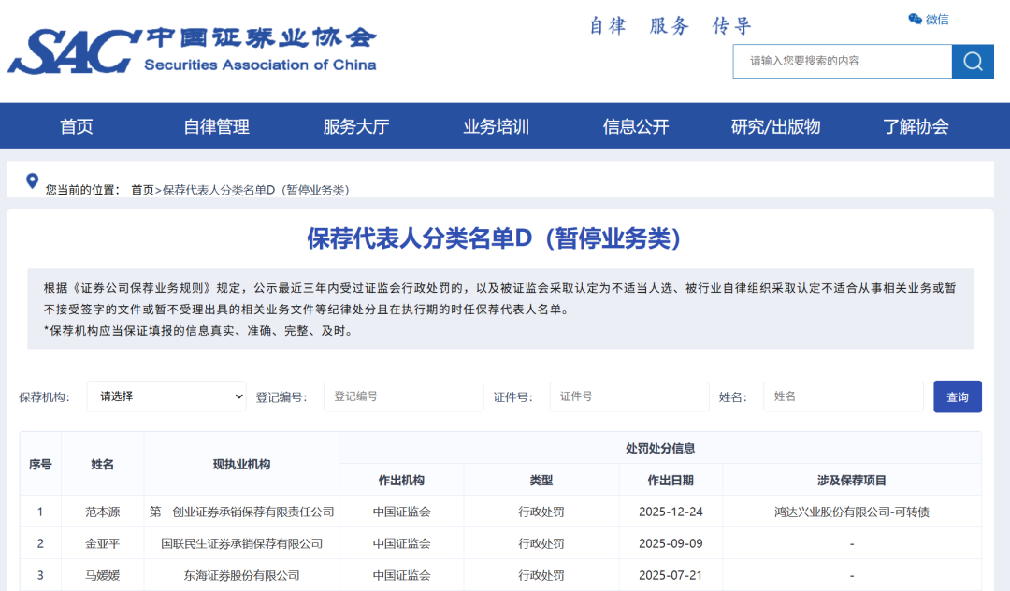Click the 登记编号 input field
Viewport: 1010px width, 591px height.
(x=404, y=396)
